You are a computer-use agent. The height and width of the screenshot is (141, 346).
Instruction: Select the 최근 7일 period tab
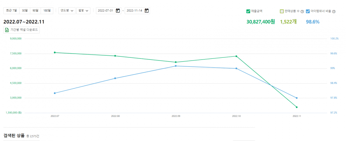(11, 11)
